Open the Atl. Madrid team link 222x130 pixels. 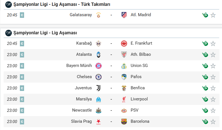tap(141, 15)
